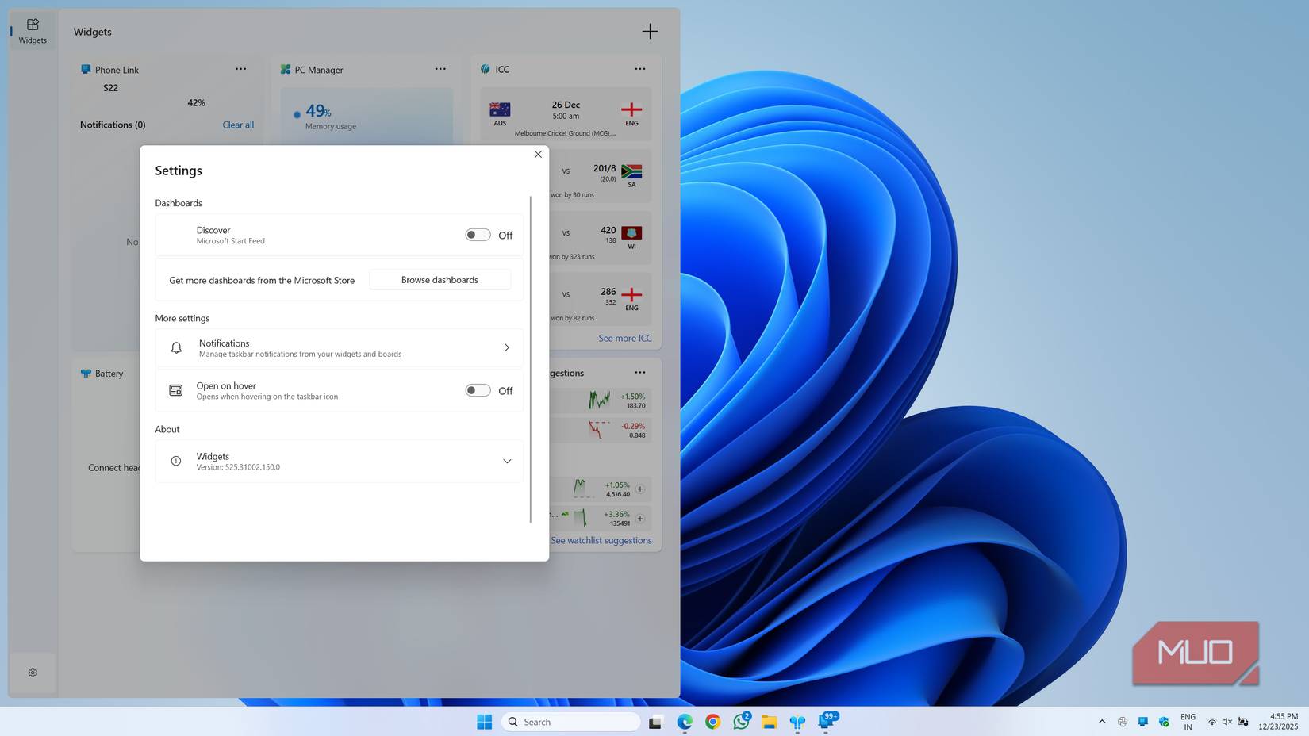Click the plus icon to add a widget
Image resolution: width=1309 pixels, height=736 pixels.
pyautogui.click(x=650, y=31)
